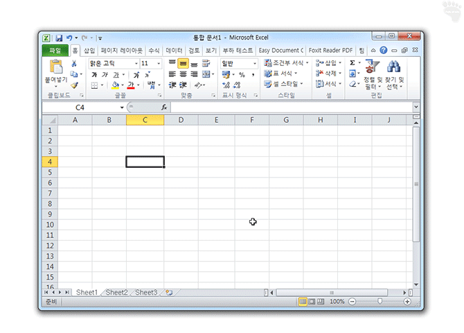
Task: Toggle Bottom Align vertical alignment
Action: [x=194, y=63]
